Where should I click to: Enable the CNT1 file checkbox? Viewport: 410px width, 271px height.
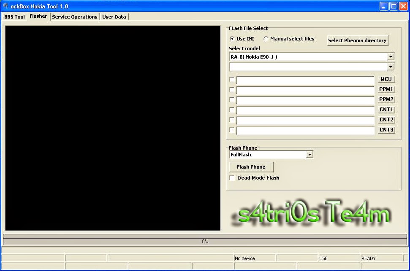232,110
